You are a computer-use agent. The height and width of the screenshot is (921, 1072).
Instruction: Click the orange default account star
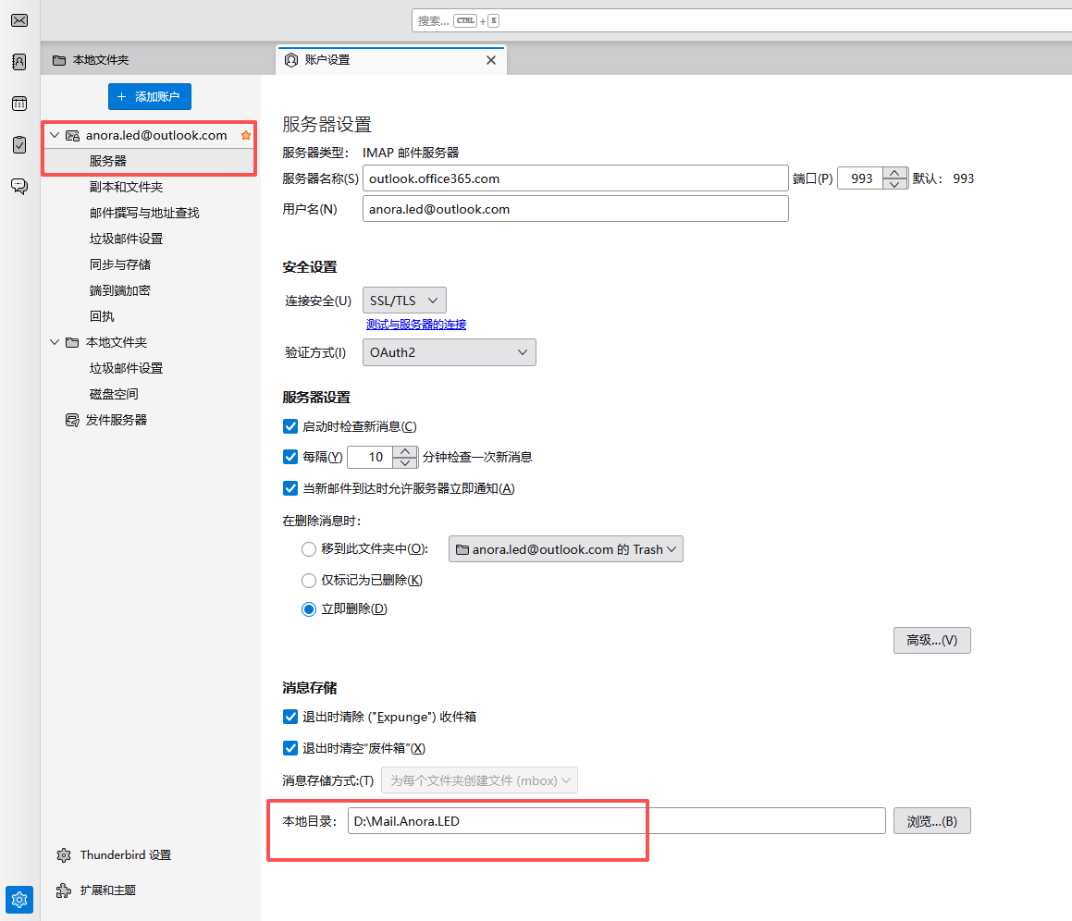[246, 135]
